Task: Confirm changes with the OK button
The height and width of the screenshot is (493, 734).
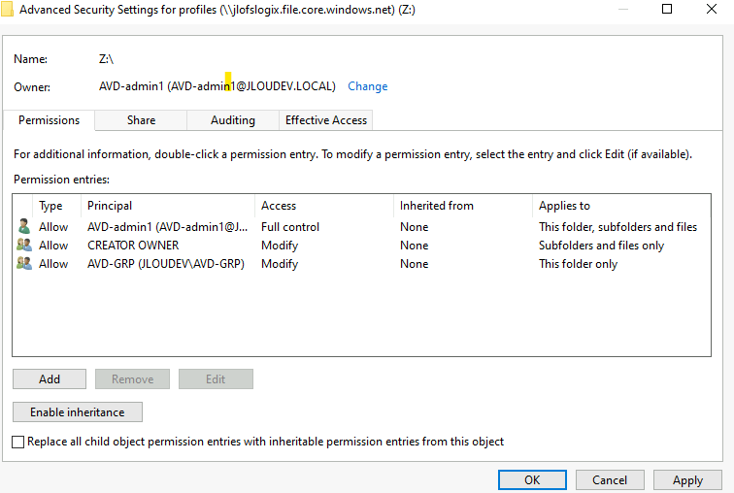Action: pyautogui.click(x=532, y=480)
